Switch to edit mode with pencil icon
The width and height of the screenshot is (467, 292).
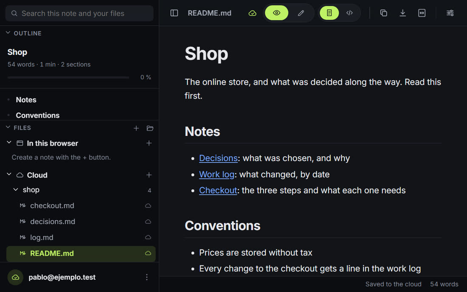pos(301,13)
